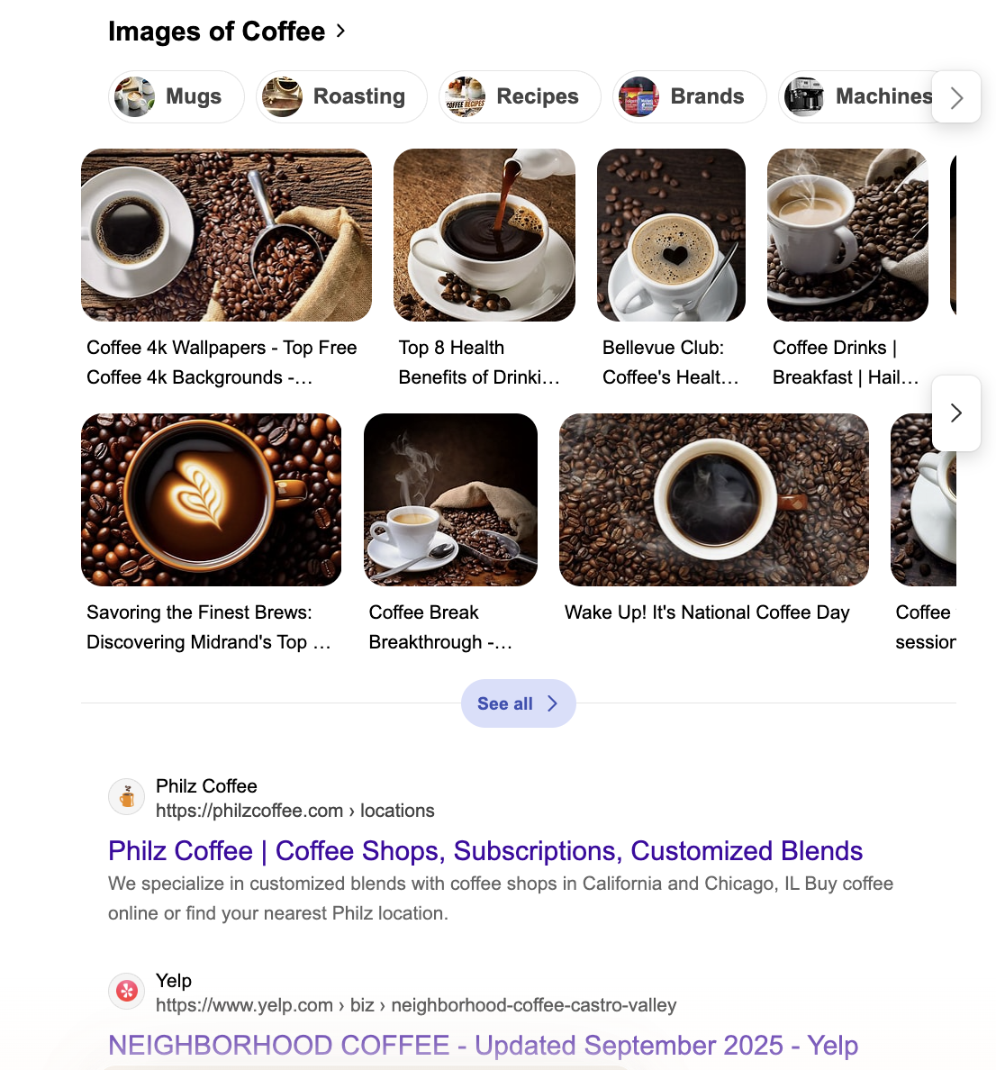This screenshot has width=996, height=1070.
Task: Open the Wake Up! National Coffee Day image
Action: [713, 500]
